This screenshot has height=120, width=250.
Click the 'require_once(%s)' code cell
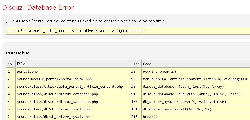[196, 71]
